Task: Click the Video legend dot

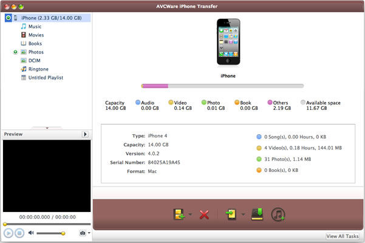Action: tap(171, 102)
